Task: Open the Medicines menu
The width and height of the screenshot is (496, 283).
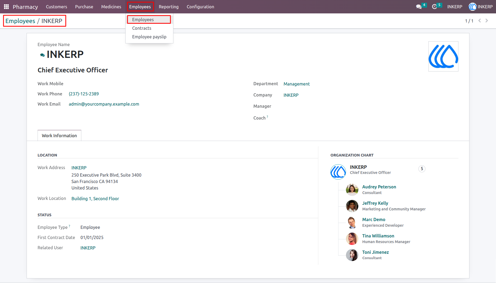Action: click(111, 7)
